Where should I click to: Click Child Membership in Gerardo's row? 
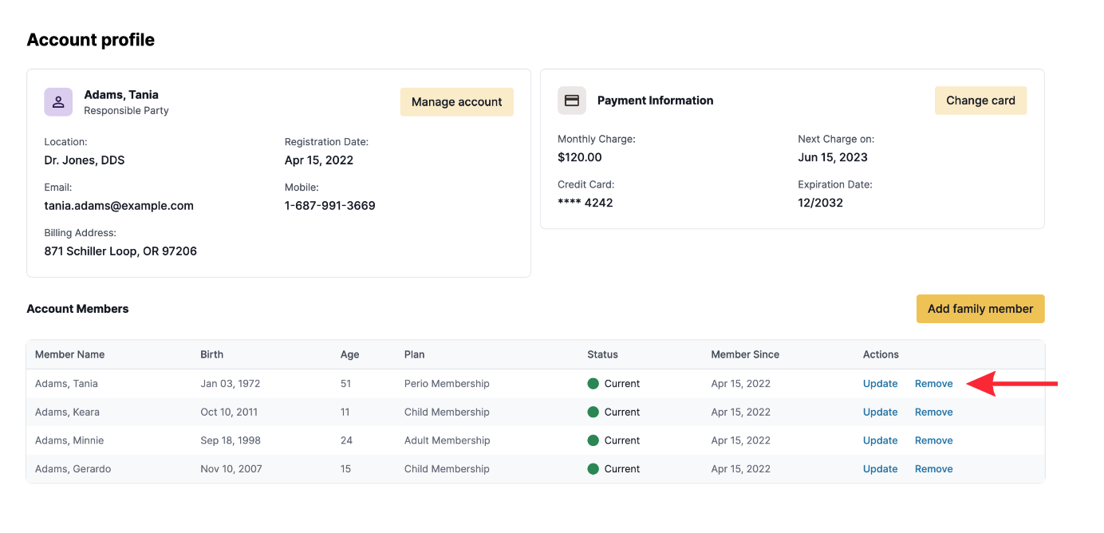point(447,469)
